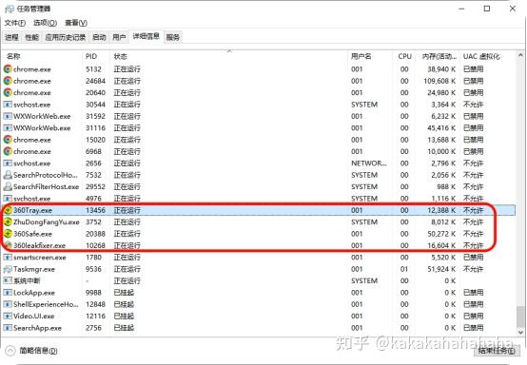
Task: Click the 结束任务 button
Action: (497, 351)
